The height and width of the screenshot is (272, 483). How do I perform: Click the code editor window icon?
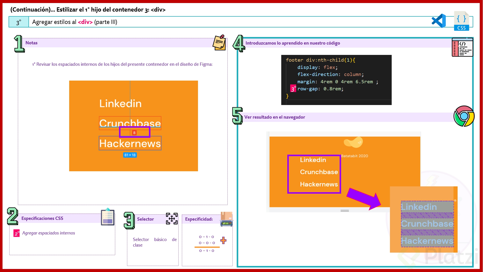(x=462, y=47)
